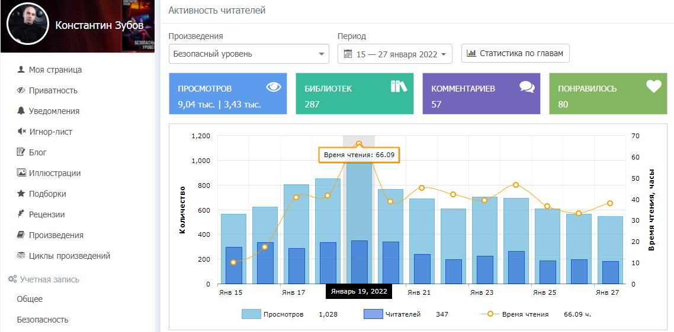Screen dimensions: 674x332
Task: Click the muted speaker Игнор-лист icon
Action: point(21,132)
